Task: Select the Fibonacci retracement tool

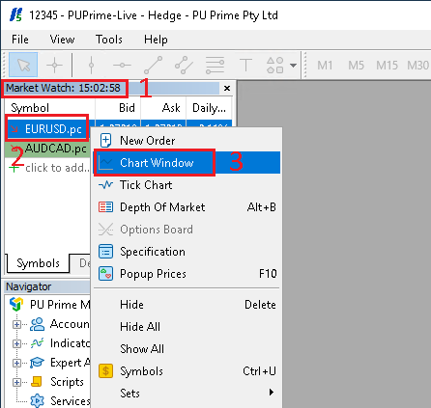Action: (215, 65)
